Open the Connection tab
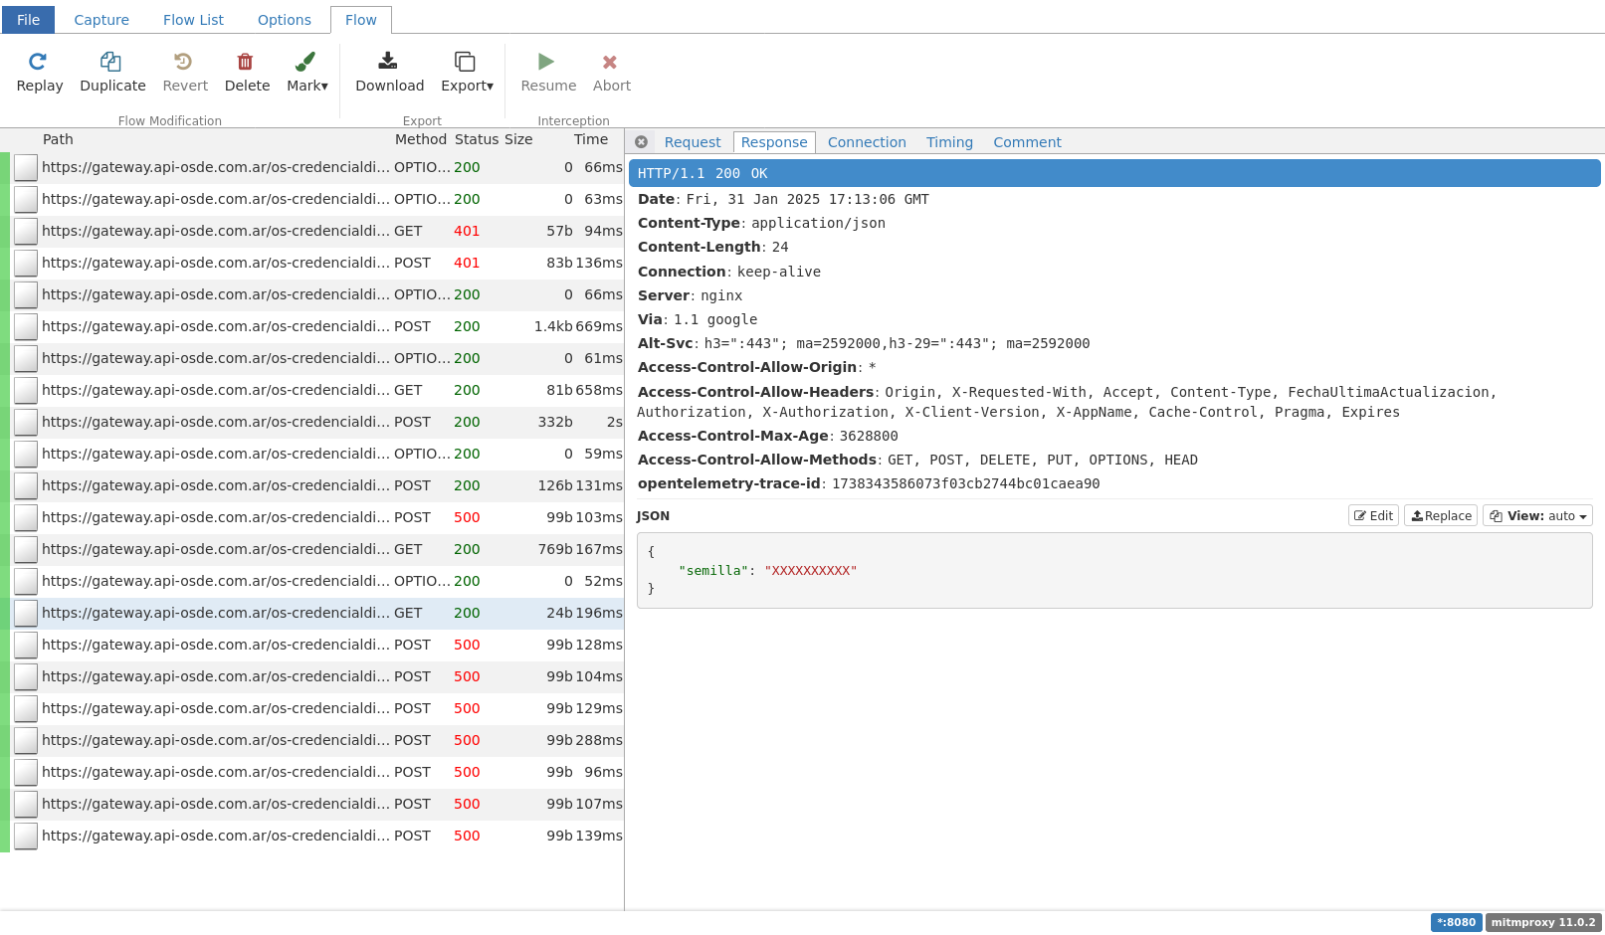Viewport: 1605px width, 935px height. 867,142
